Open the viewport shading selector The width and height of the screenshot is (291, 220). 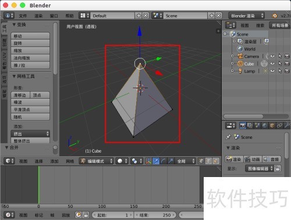point(122,161)
